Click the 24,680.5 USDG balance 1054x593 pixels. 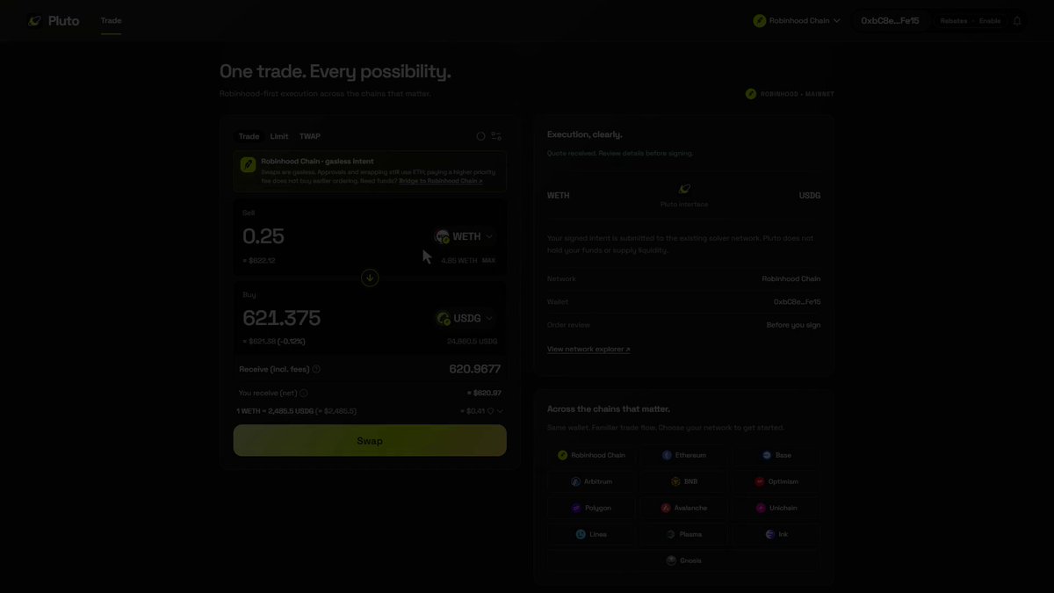[473, 341]
